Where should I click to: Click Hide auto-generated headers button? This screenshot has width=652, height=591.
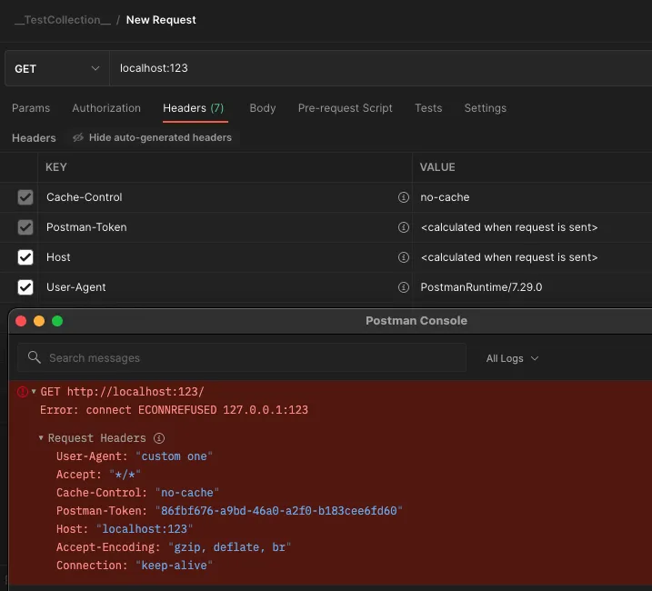tap(152, 137)
